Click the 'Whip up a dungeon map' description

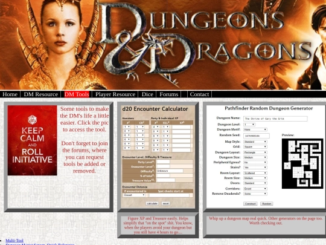coord(266,221)
